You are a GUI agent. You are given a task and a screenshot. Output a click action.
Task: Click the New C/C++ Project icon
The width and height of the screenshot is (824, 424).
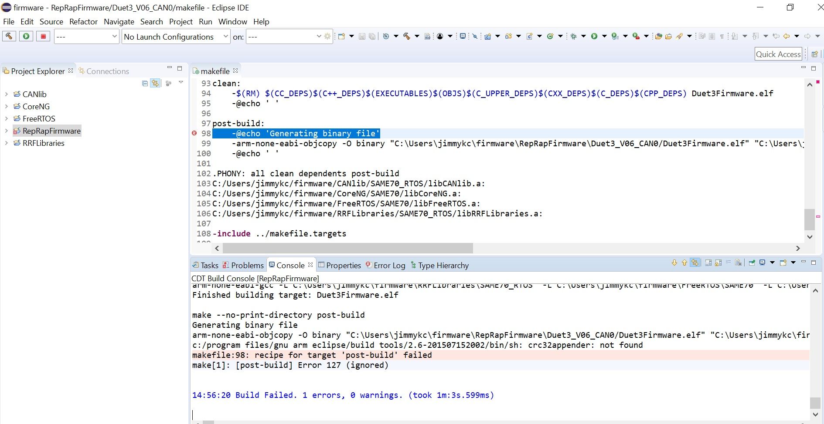(487, 37)
